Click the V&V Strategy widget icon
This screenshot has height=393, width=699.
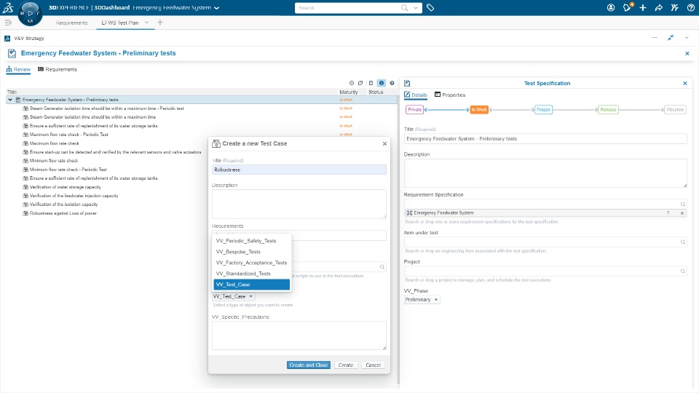pyautogui.click(x=7, y=39)
